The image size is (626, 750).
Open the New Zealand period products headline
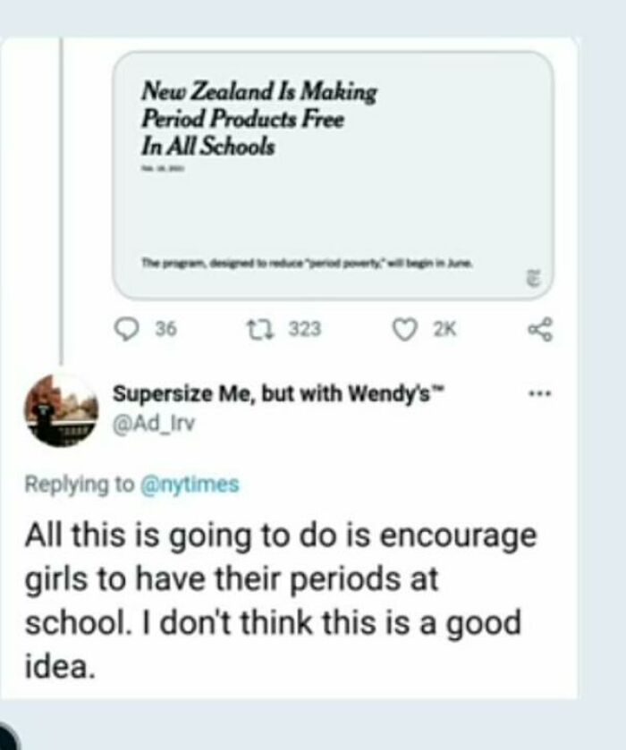pyautogui.click(x=258, y=119)
